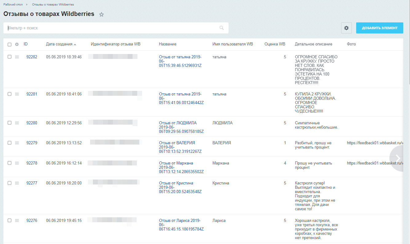Focus the Фильтр + поиск input field

click(x=111, y=28)
